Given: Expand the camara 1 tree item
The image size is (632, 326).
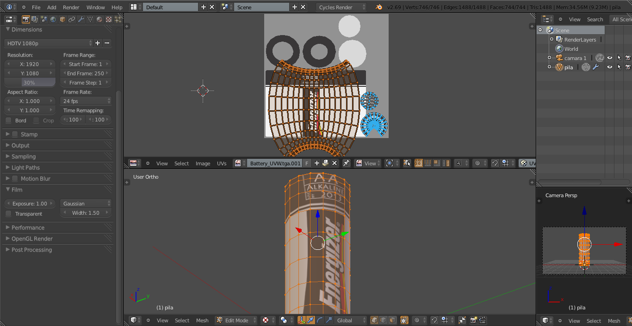Looking at the screenshot, I should (x=549, y=58).
